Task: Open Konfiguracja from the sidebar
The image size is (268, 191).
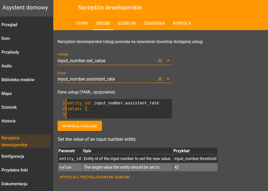Action: 13,156
